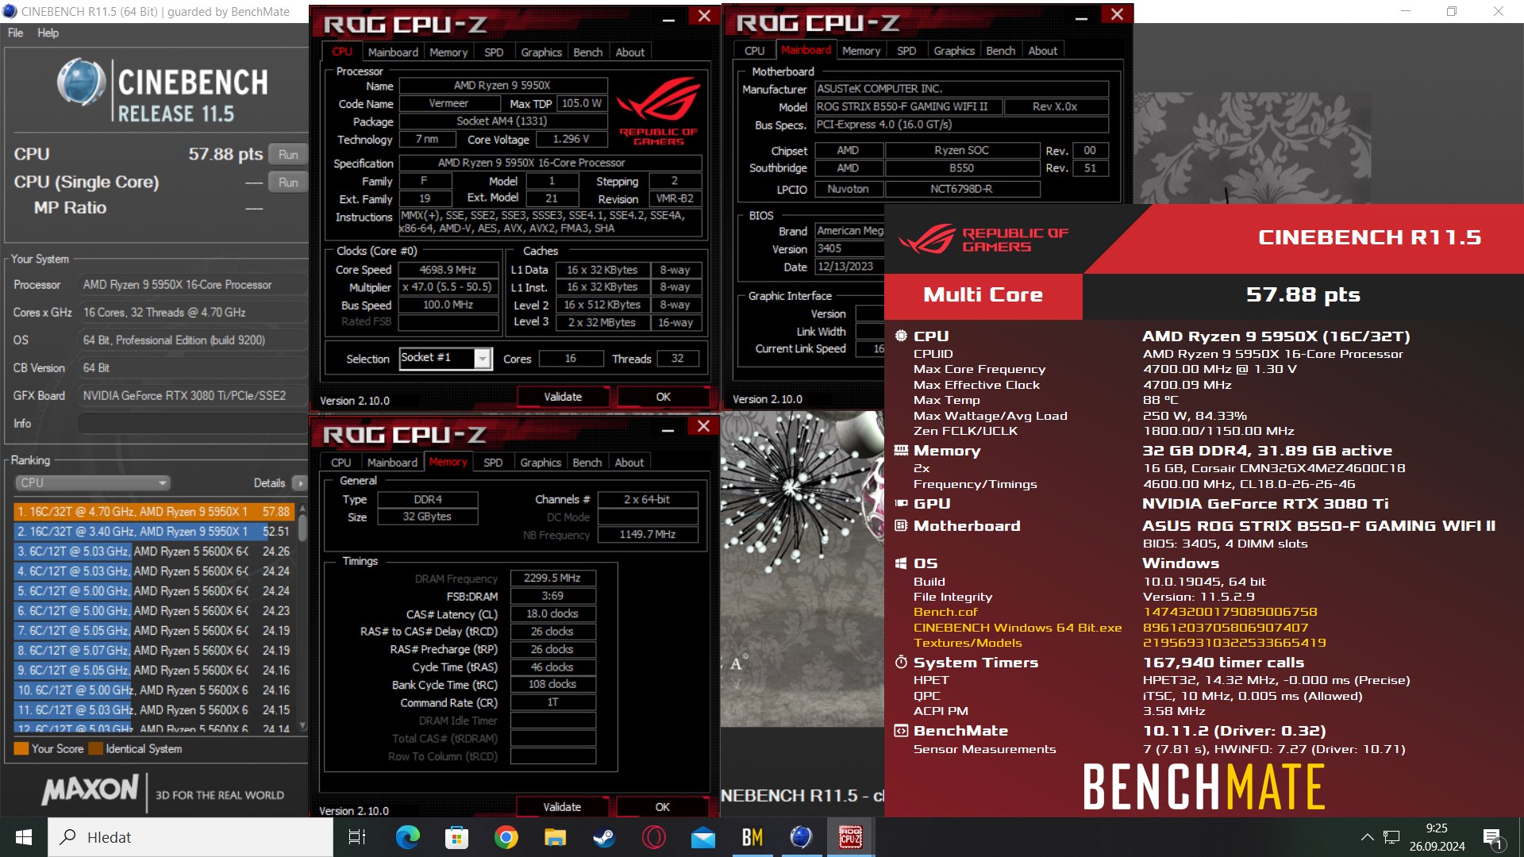Select ranking entry 2 with score 52.51
This screenshot has height=857, width=1524.
pyautogui.click(x=154, y=531)
